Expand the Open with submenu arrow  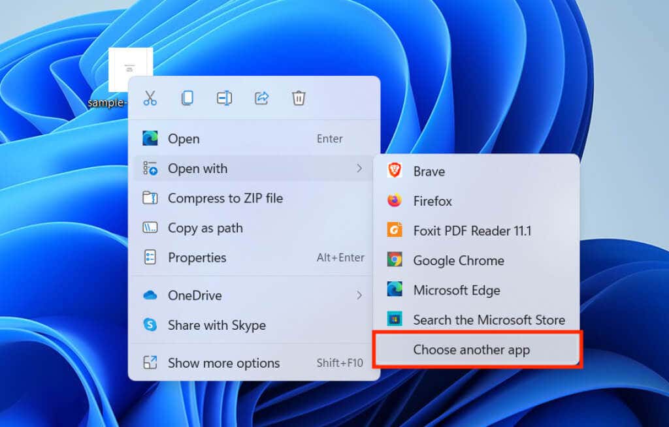[359, 168]
